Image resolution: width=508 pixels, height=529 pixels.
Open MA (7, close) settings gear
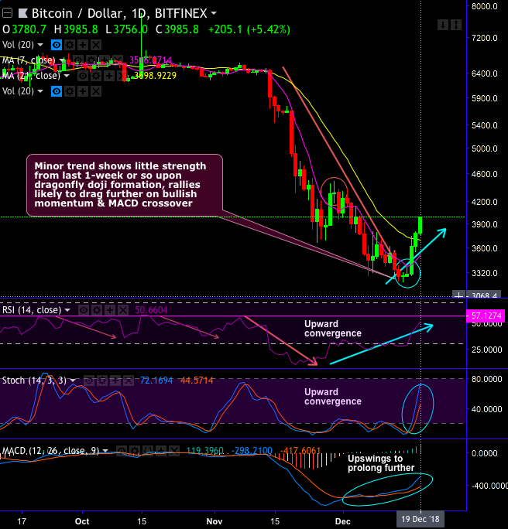click(x=91, y=60)
